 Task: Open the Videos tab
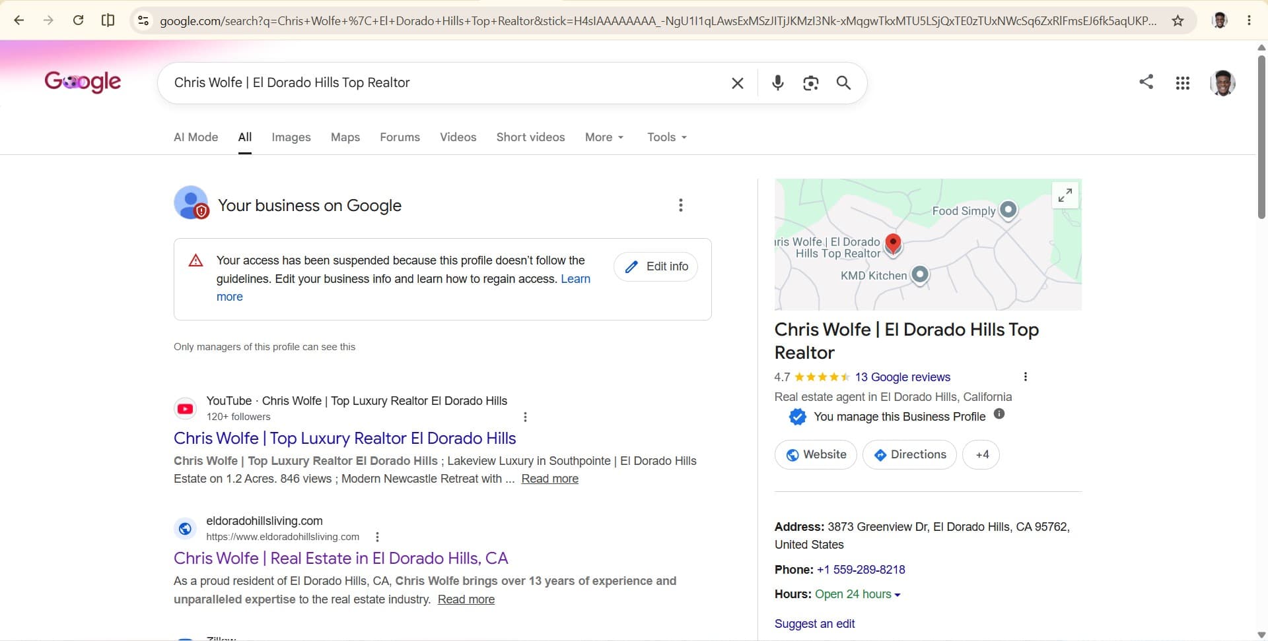(458, 137)
